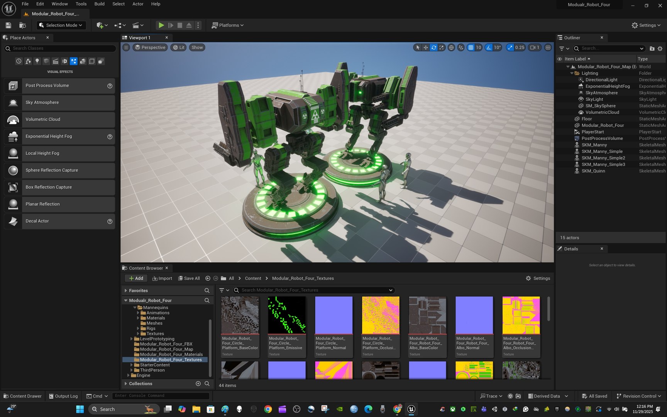
Task: Click the Lit view mode button
Action: [x=178, y=47]
